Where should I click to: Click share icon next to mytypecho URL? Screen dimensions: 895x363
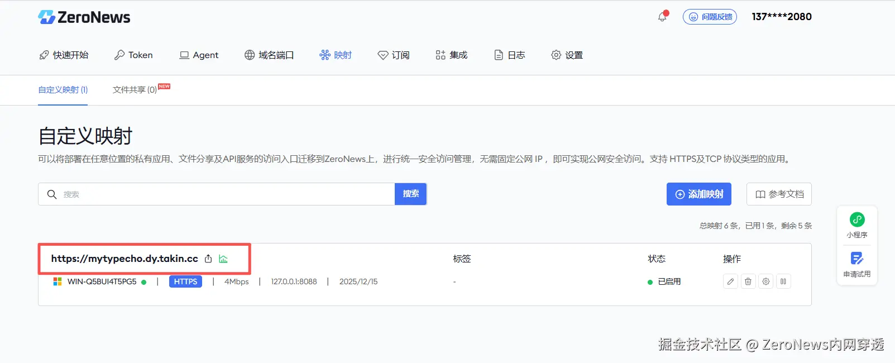[208, 259]
